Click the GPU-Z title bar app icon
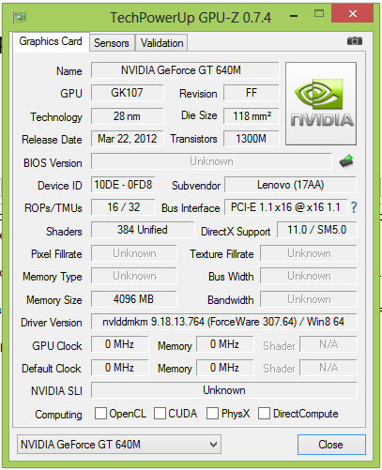Screen dimensions: 382x470 [19, 17]
